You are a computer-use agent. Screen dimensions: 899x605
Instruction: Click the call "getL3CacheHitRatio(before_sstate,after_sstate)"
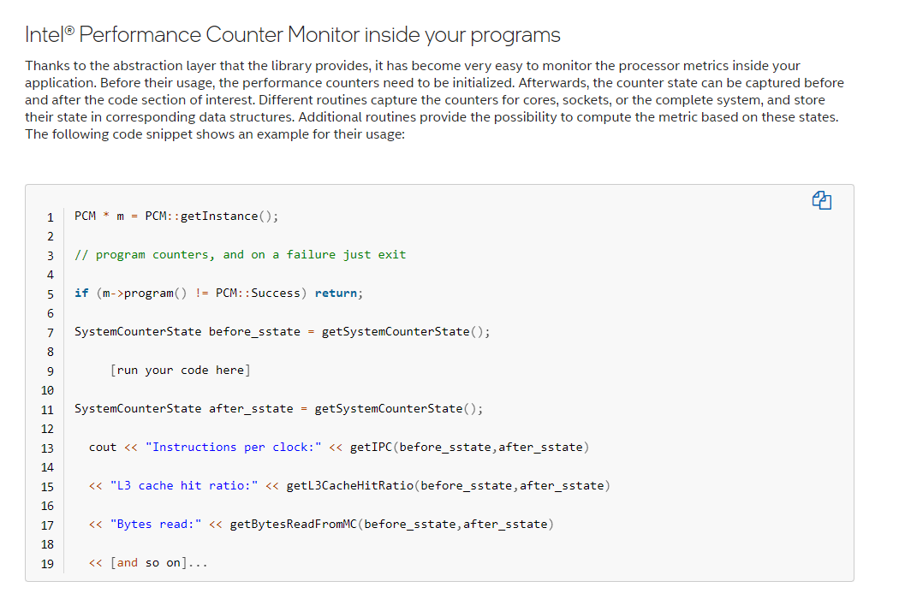[x=449, y=485]
